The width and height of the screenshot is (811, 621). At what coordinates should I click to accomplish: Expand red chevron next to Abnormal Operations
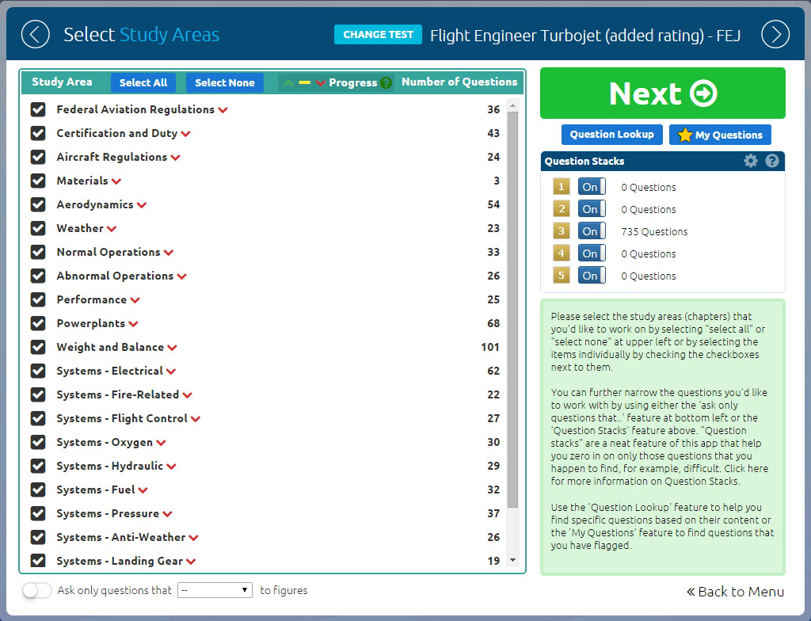pyautogui.click(x=181, y=277)
